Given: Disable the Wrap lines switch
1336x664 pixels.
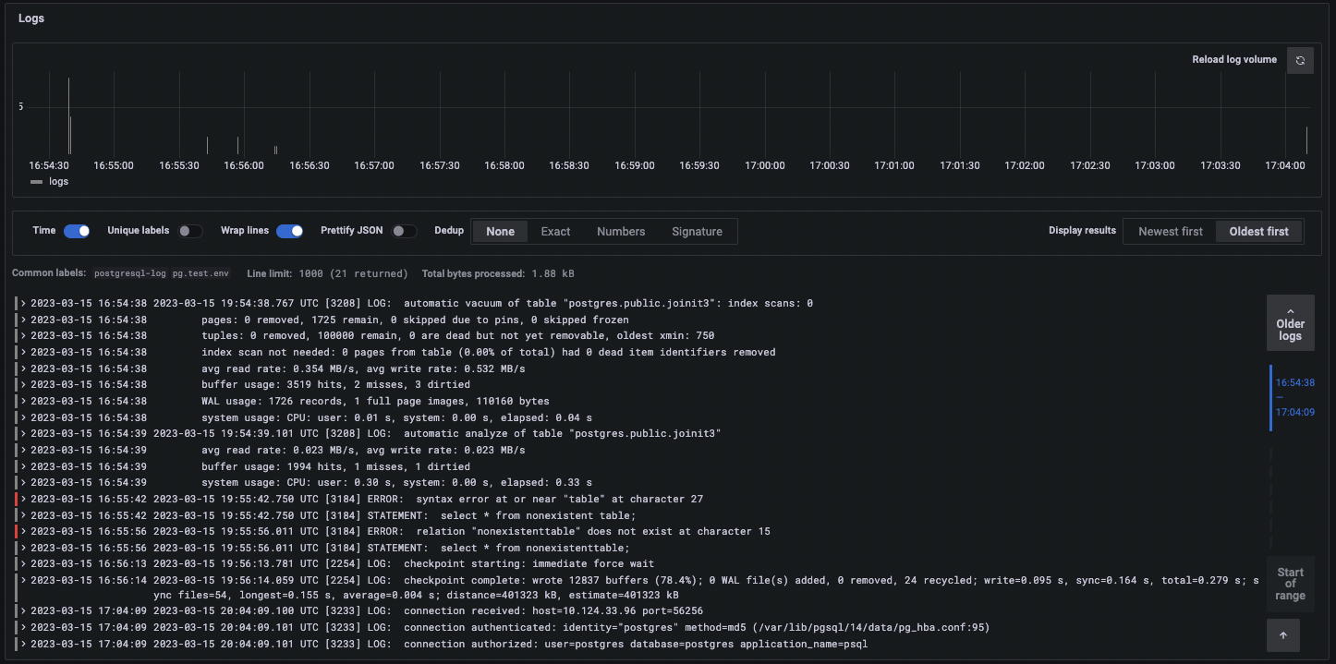Looking at the screenshot, I should pyautogui.click(x=289, y=231).
